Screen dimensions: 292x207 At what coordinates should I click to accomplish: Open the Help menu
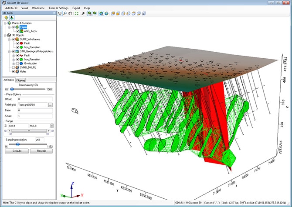pos(87,8)
